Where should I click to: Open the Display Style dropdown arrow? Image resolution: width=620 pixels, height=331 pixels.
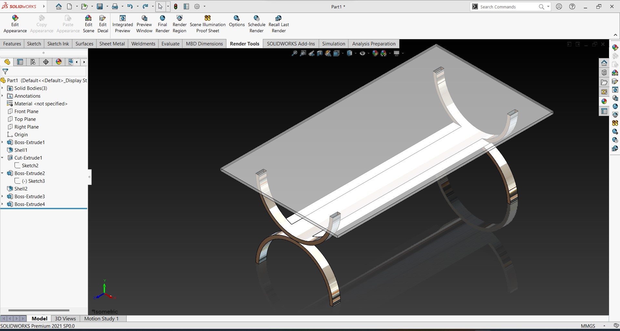click(356, 54)
